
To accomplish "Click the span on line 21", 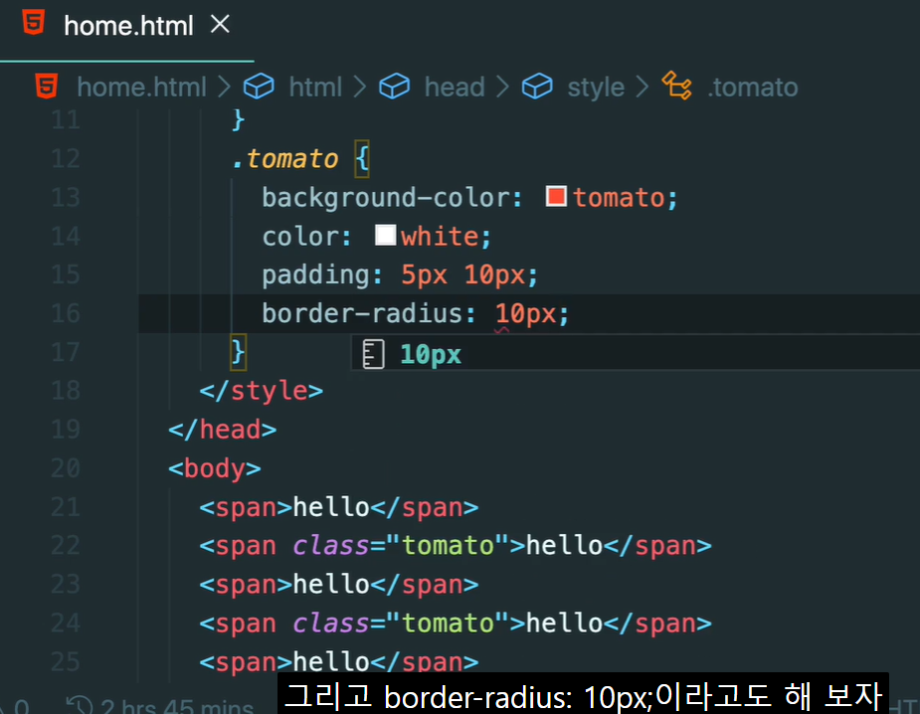I will click(339, 507).
